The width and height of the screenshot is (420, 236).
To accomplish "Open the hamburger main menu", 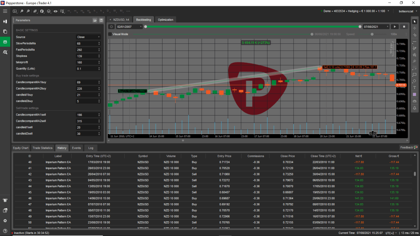I will point(5,11).
